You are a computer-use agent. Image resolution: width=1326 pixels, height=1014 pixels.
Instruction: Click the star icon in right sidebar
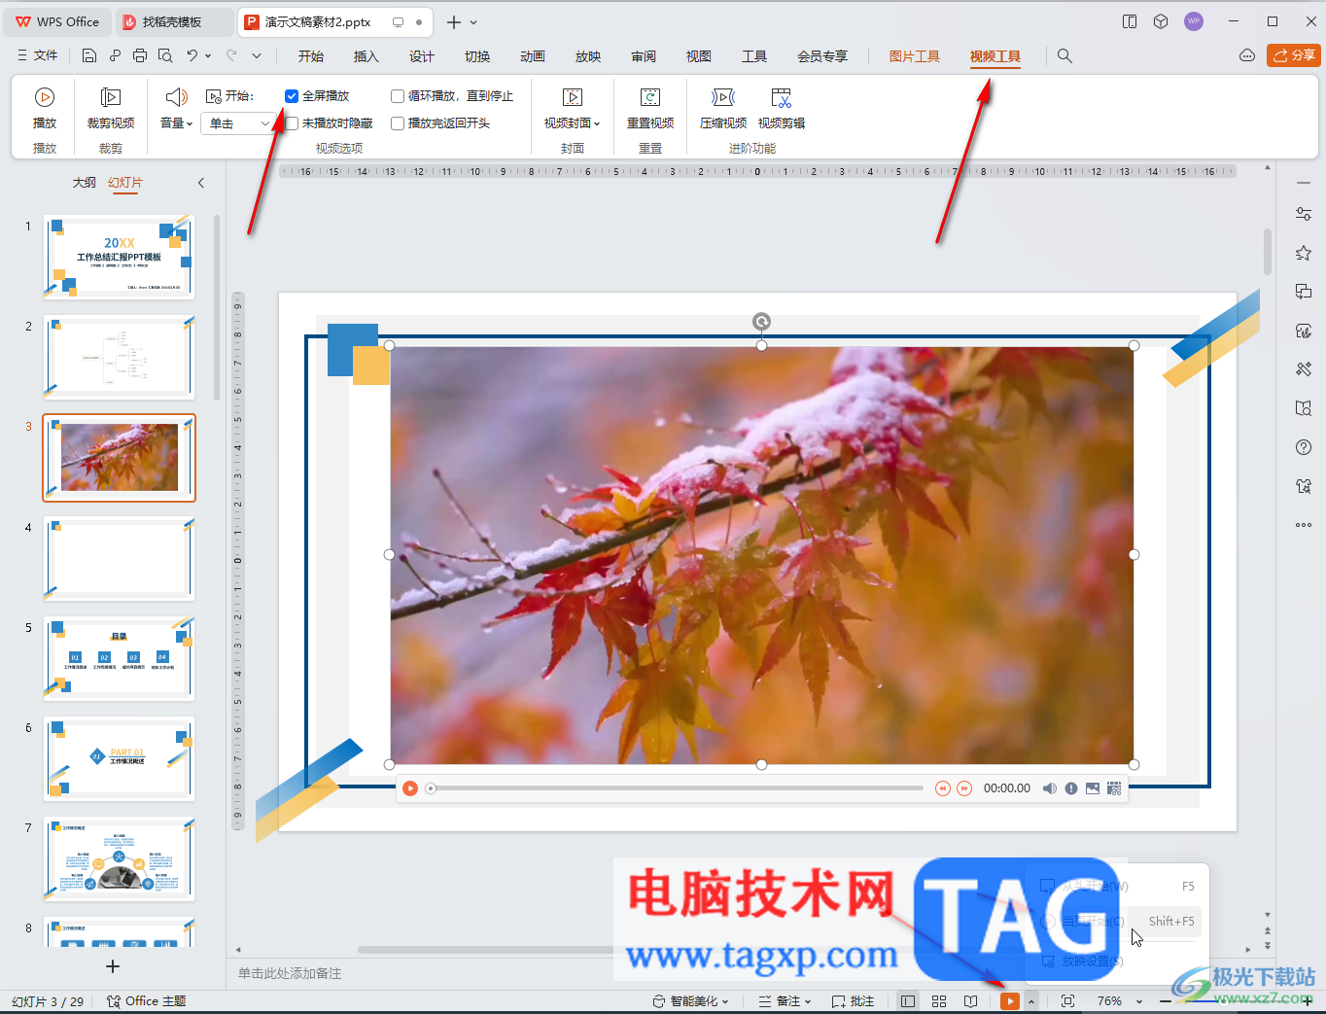(1304, 253)
